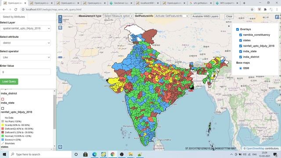
Task: Open the File Explorer taskbar icon
Action: point(131,154)
